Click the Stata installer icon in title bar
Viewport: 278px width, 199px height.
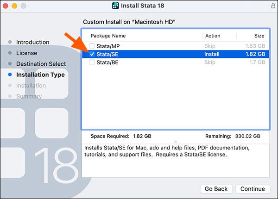tap(116, 6)
